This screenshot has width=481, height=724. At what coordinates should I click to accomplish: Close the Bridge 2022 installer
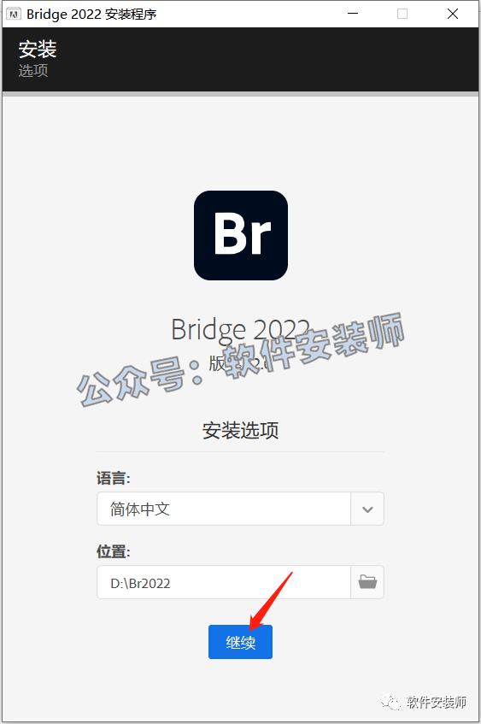tap(453, 14)
